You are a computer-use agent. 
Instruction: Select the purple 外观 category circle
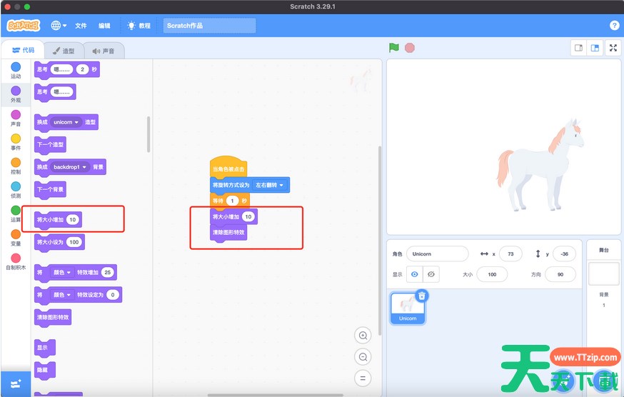coord(16,91)
